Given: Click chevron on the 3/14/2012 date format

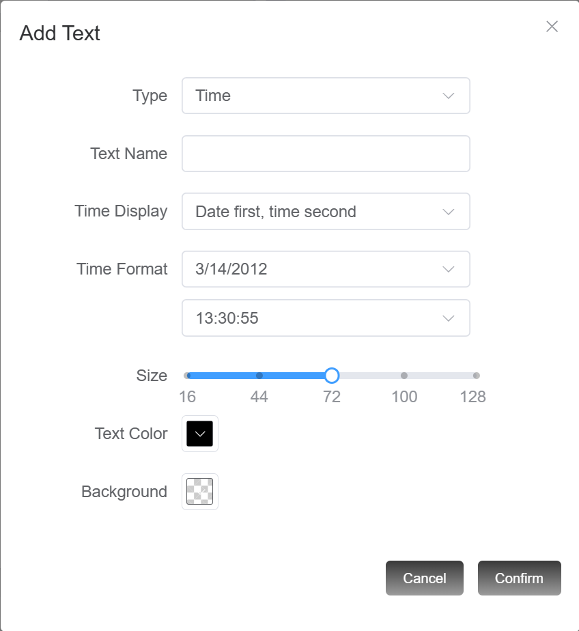Looking at the screenshot, I should [449, 269].
